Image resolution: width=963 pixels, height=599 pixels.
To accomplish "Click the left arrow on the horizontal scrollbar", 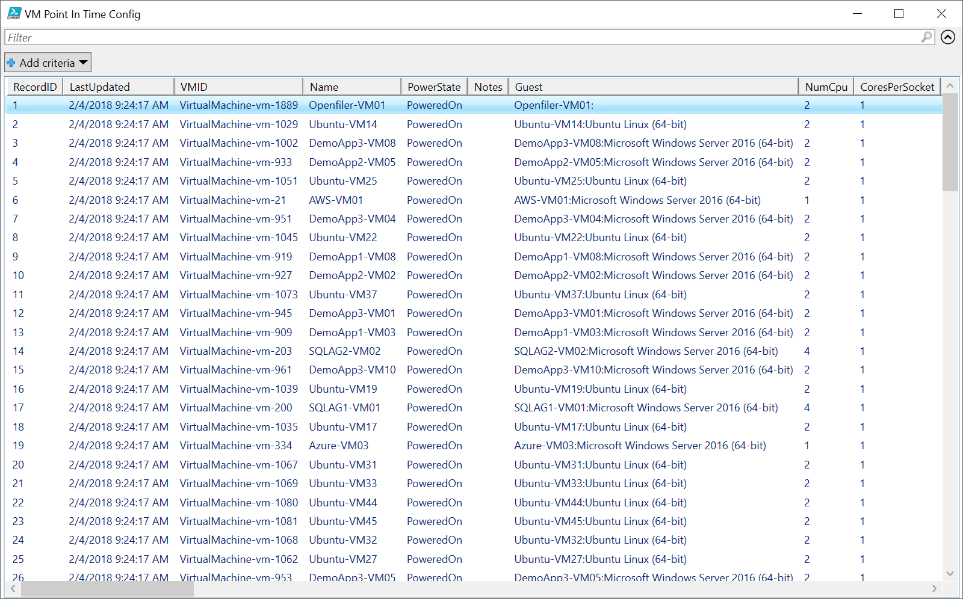I will 12,588.
